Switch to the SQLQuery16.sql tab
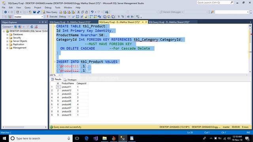This screenshot has height=142, width=253. 70,22
